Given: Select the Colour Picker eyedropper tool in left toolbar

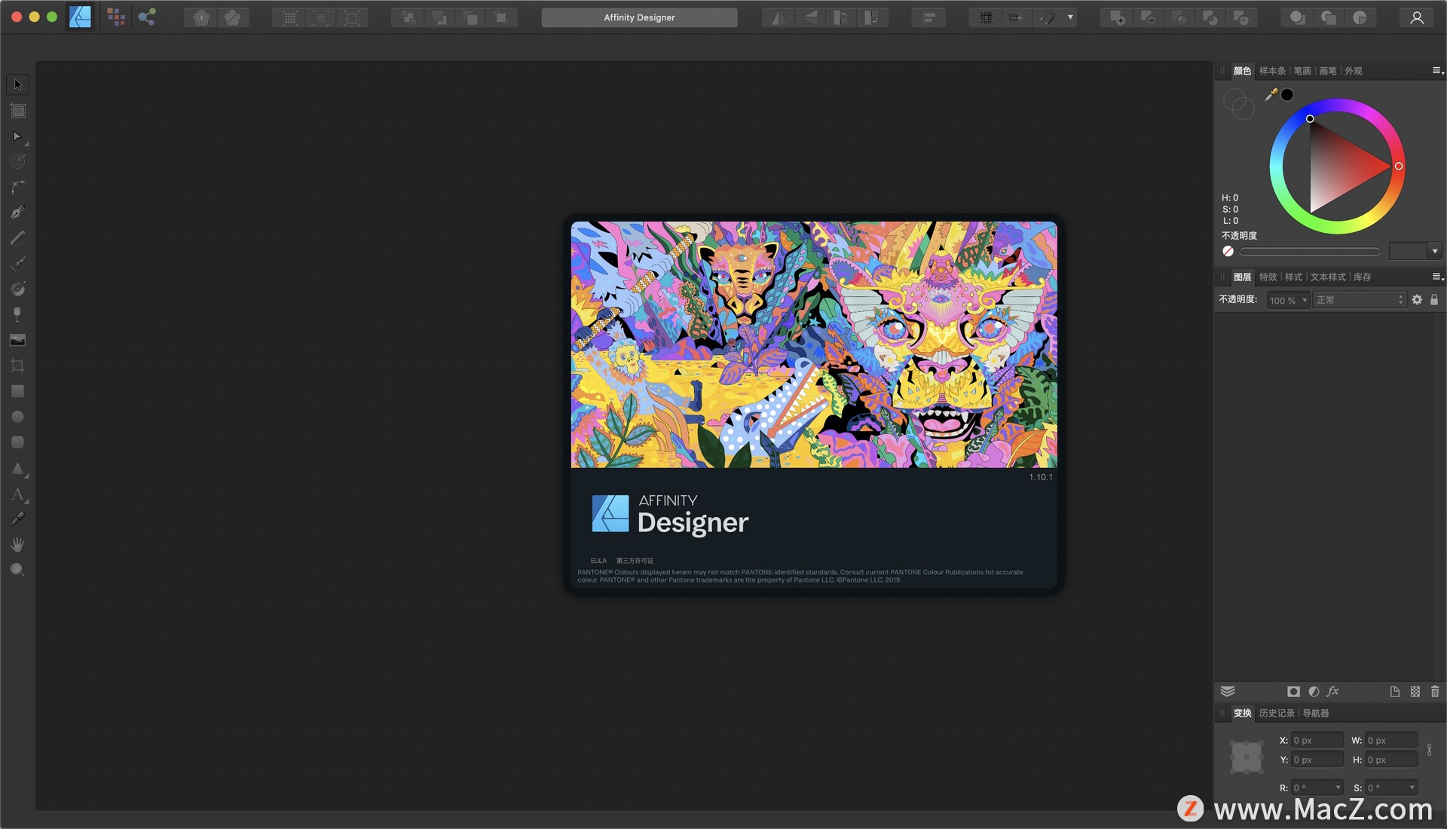Looking at the screenshot, I should tap(18, 519).
